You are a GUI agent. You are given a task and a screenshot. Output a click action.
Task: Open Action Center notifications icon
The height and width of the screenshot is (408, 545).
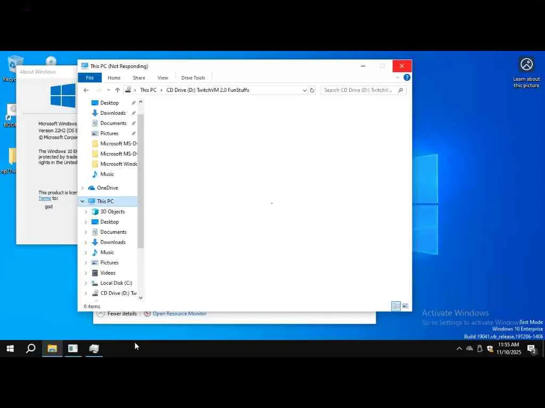[532, 348]
